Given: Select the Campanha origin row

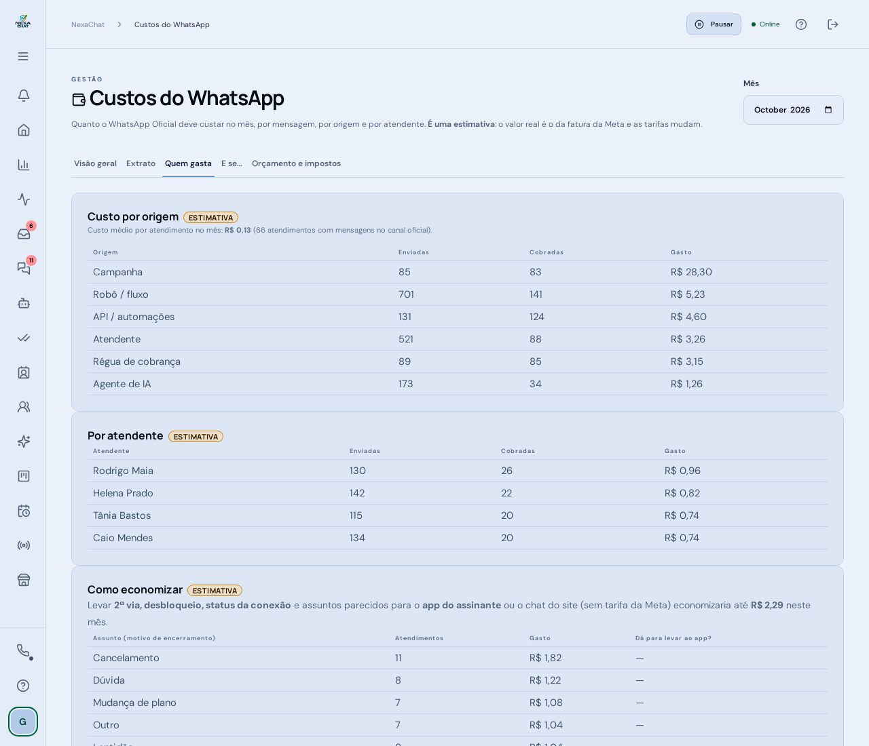Looking at the screenshot, I should [458, 272].
